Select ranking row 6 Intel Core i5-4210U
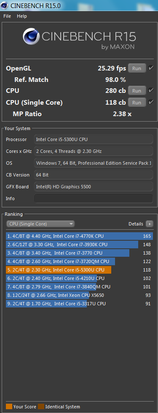158x413 pixels. [79, 278]
